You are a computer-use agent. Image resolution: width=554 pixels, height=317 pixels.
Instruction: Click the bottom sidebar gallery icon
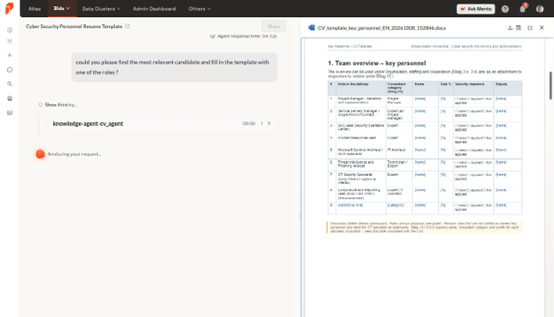(x=10, y=113)
